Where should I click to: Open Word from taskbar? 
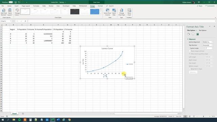pos(58,120)
